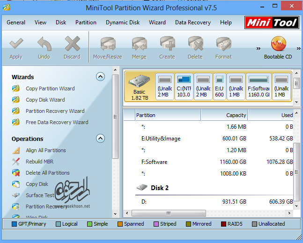Click the Partition Recovery Wizard icon
The width and height of the screenshot is (303, 243).
(x=16, y=111)
